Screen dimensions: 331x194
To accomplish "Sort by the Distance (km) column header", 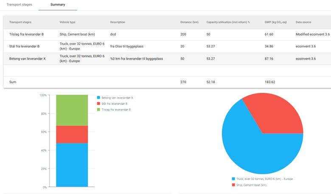I will [x=189, y=22].
